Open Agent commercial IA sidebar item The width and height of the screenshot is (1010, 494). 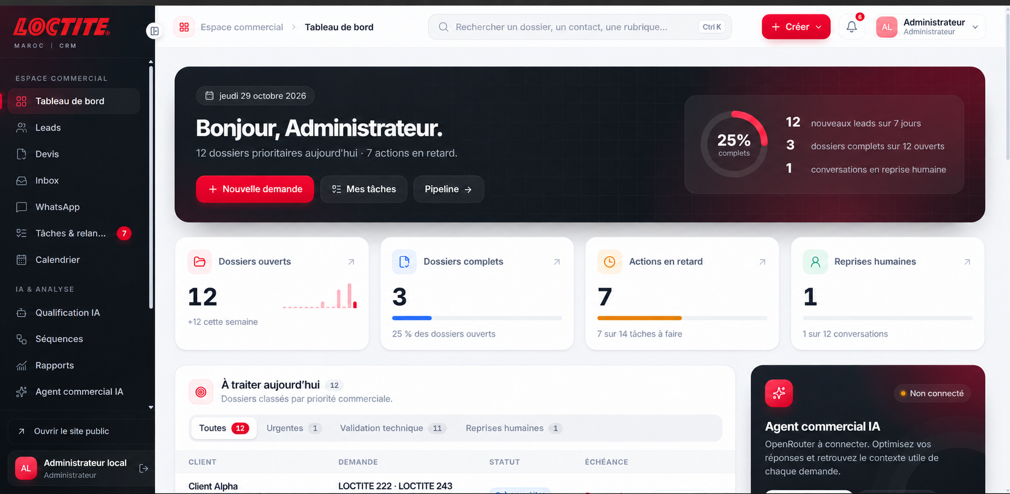(73, 391)
